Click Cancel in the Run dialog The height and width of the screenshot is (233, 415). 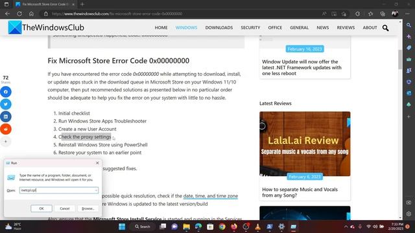[65, 208]
